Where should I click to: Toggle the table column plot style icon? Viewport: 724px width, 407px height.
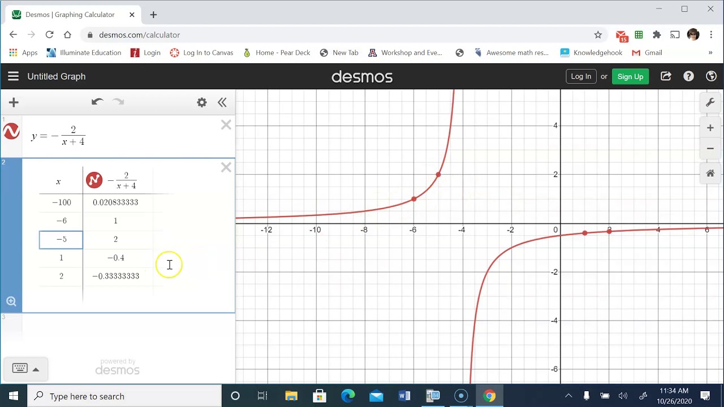94,180
